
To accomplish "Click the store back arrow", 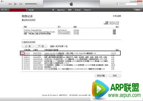I will (2, 10).
